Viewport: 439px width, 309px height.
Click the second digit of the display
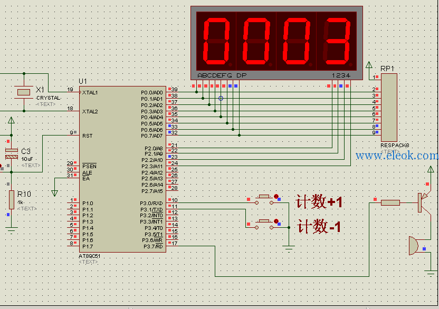(256, 41)
